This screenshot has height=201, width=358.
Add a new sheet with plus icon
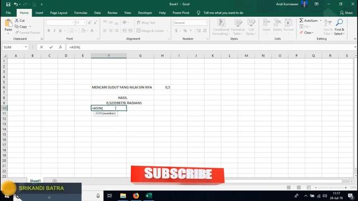pyautogui.click(x=55, y=181)
